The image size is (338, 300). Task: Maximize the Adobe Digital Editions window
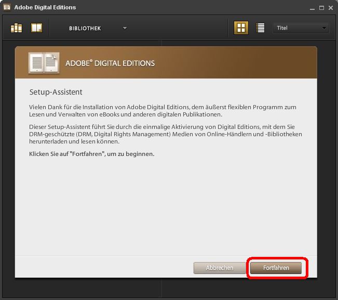tap(321, 8)
